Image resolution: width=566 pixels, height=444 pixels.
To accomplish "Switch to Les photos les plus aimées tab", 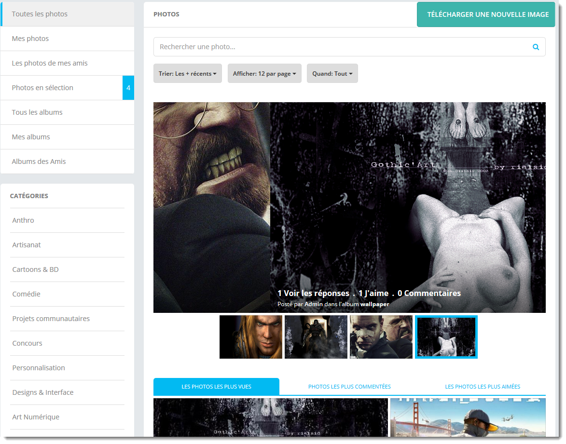I will click(x=483, y=387).
